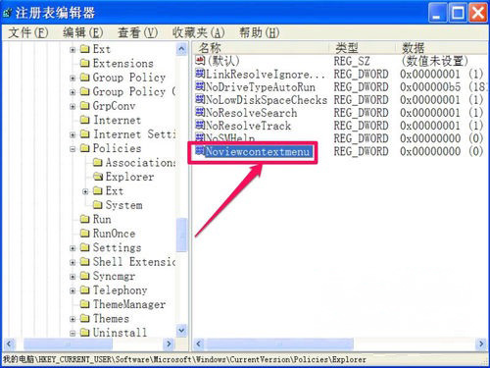Viewport: 490px width, 368px height.
Task: Expand the Ext node under Policies
Action: click(x=85, y=191)
